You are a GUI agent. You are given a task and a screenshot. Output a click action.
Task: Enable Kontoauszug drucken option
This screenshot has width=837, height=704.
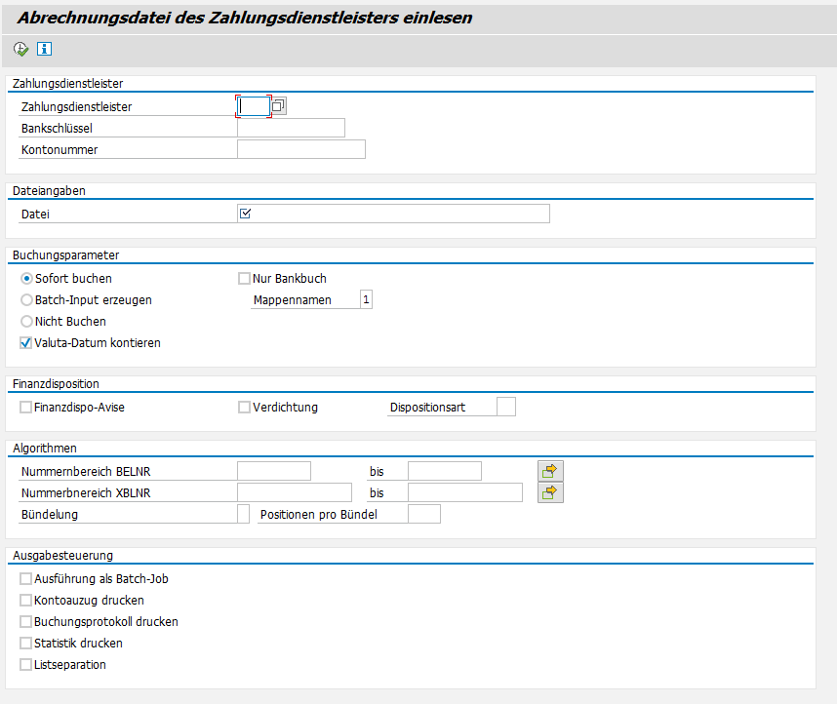[x=26, y=601]
